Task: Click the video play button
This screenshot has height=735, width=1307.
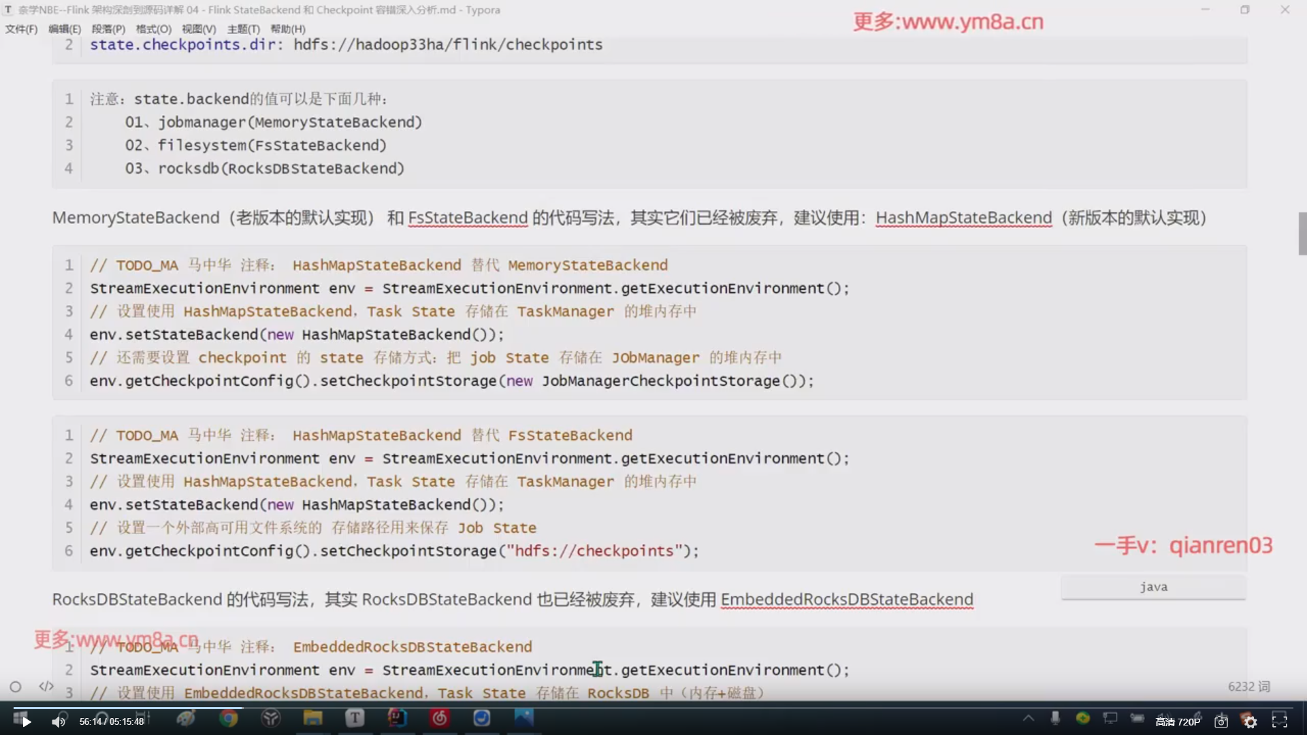Action: (26, 722)
